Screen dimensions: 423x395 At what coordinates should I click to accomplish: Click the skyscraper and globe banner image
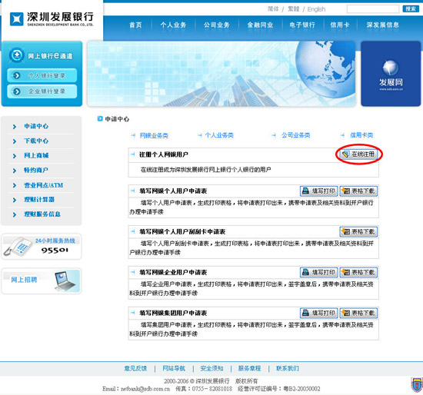coord(221,74)
